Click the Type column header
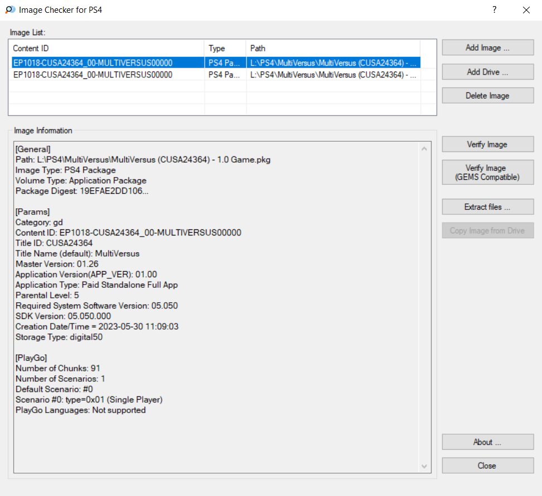This screenshot has width=542, height=496. [225, 48]
